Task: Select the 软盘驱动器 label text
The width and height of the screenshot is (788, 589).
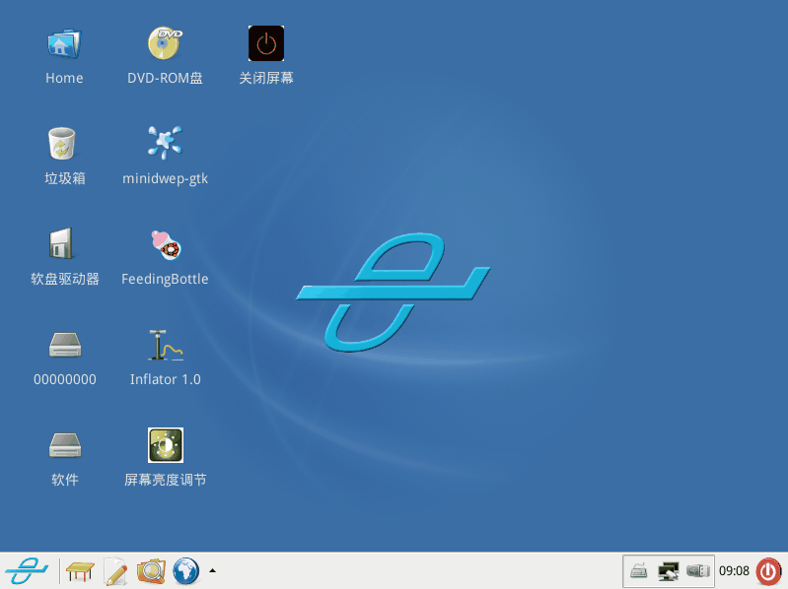Action: coord(65,279)
